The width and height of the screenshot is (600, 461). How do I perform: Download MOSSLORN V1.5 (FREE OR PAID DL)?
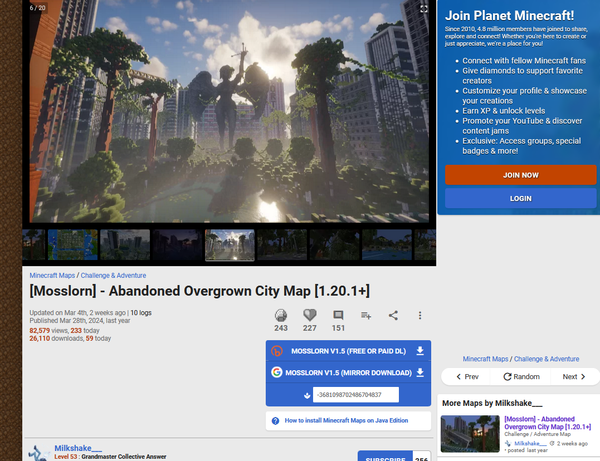[348, 351]
